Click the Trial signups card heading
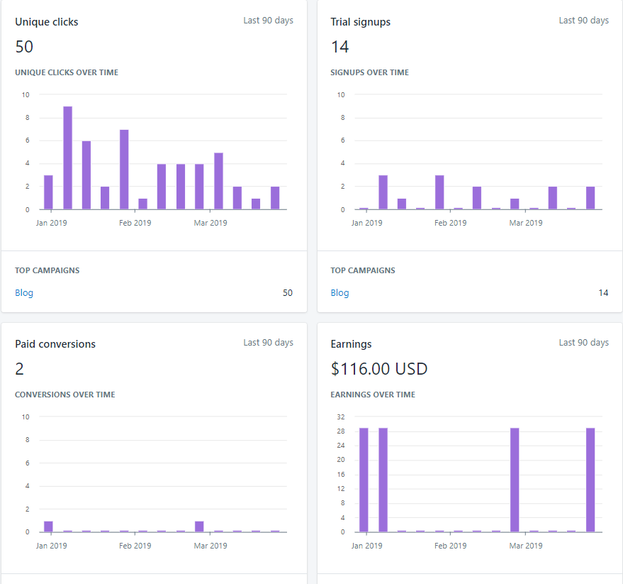Viewport: 623px width, 584px height. pos(360,22)
